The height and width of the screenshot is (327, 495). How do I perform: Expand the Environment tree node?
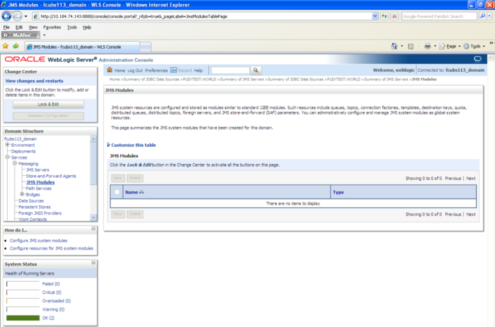click(x=7, y=145)
